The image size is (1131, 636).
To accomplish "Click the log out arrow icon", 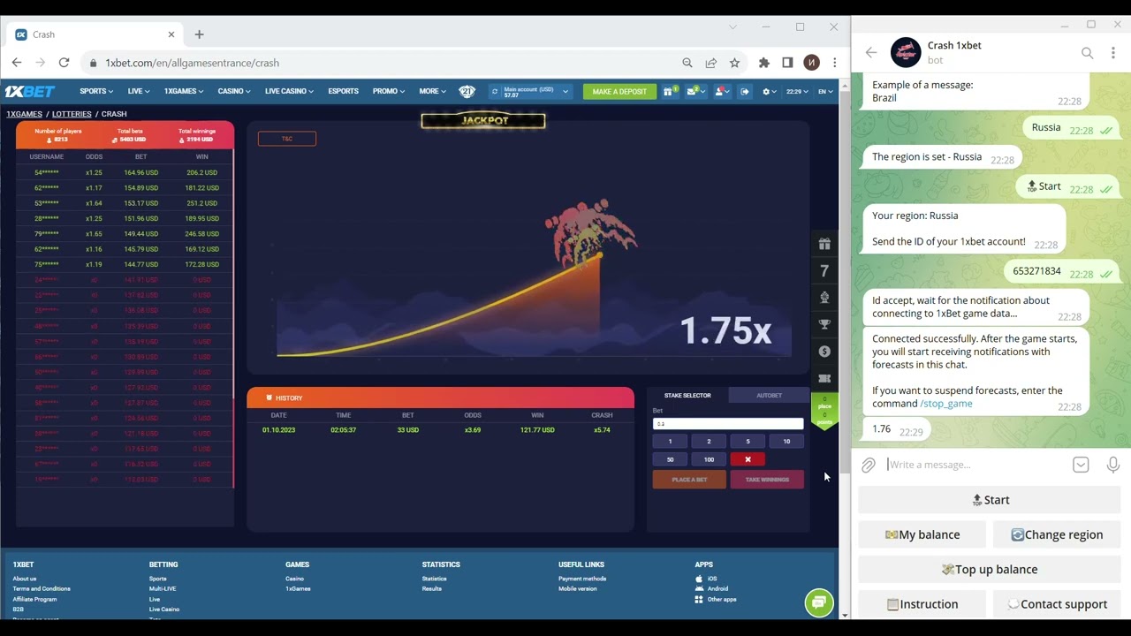I will pyautogui.click(x=745, y=91).
